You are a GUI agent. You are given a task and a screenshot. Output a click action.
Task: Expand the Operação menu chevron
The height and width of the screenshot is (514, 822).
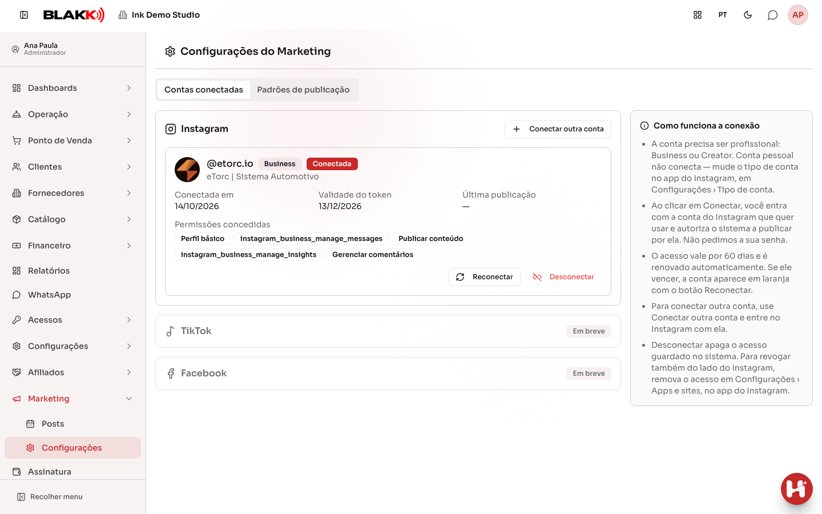tap(129, 114)
